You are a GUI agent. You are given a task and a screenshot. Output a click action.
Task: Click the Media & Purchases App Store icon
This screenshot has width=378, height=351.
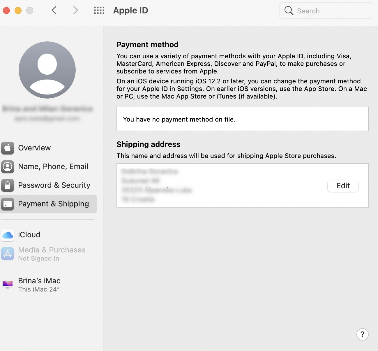[x=8, y=254]
